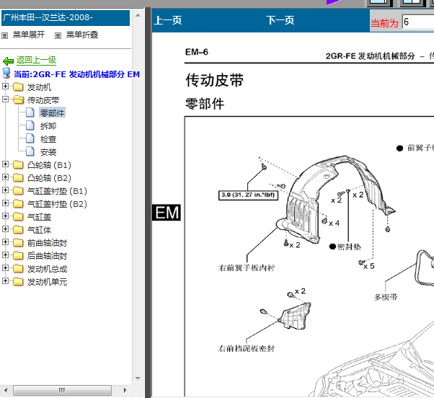Expand the 气缸盖衬垫 (B2) folder

(5, 203)
